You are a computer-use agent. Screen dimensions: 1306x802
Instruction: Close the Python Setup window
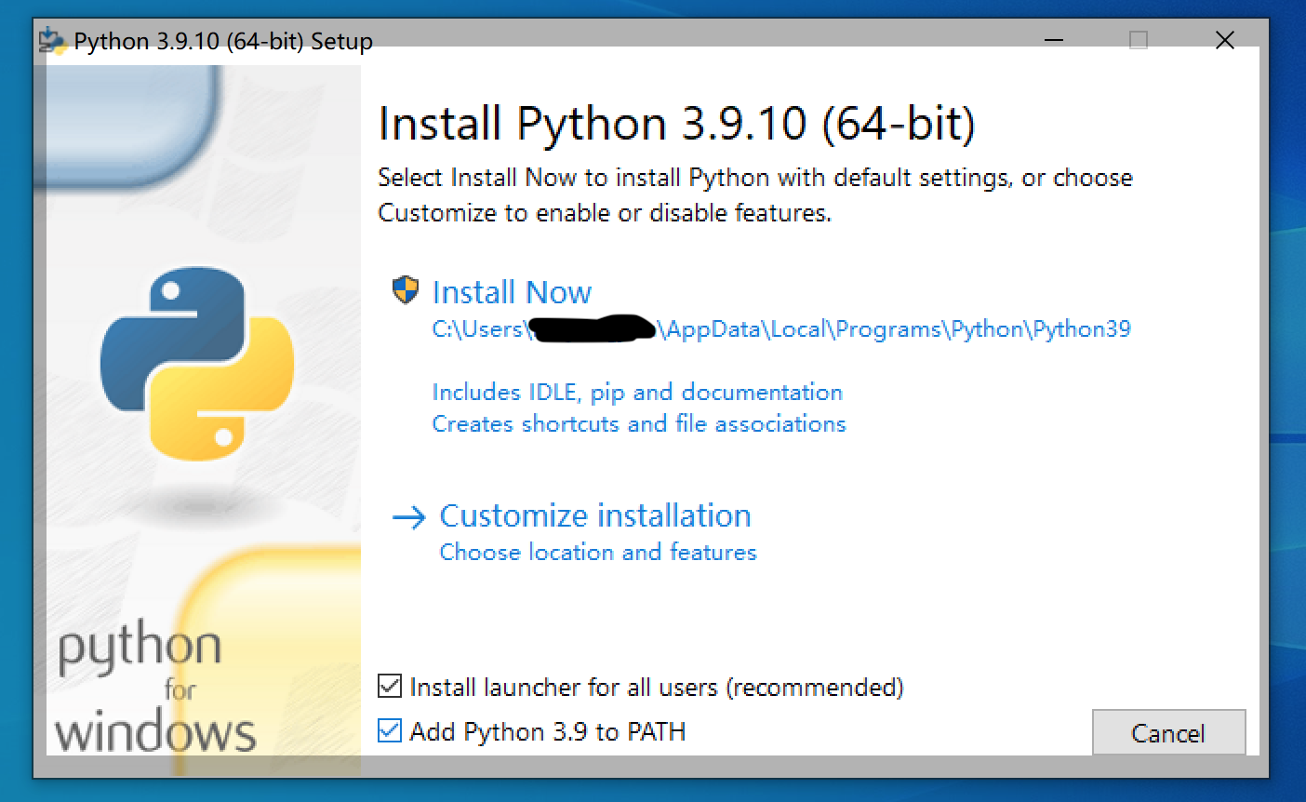(1225, 41)
